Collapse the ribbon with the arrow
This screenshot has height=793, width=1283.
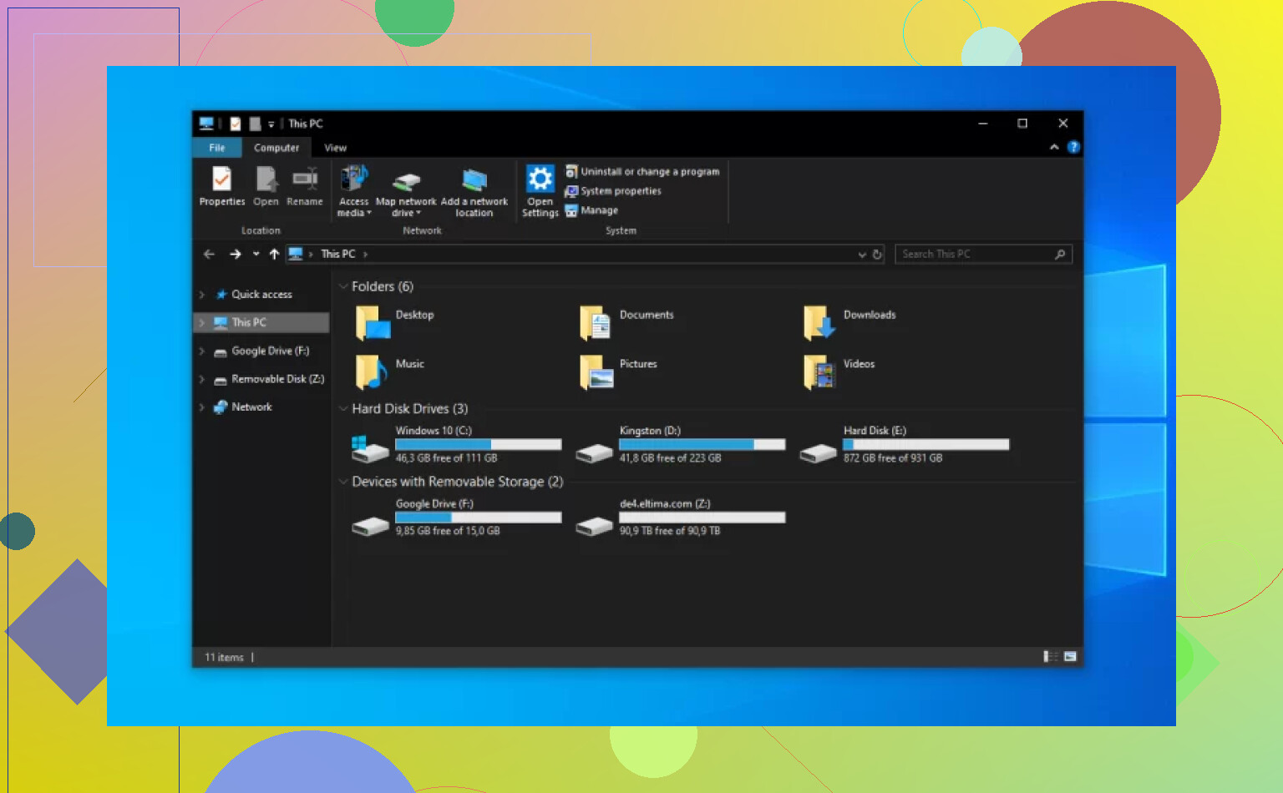[1054, 148]
